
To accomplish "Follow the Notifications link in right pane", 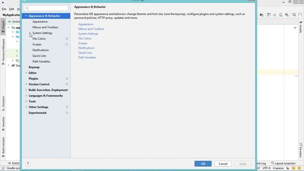I will (x=86, y=48).
